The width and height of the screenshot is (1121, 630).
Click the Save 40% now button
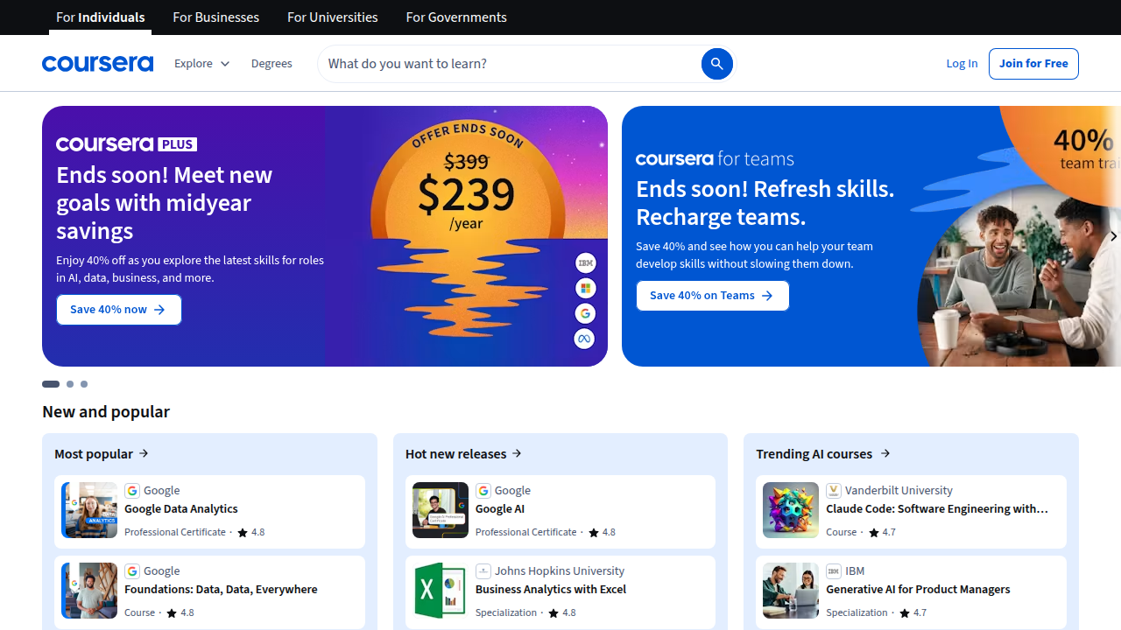click(x=119, y=310)
